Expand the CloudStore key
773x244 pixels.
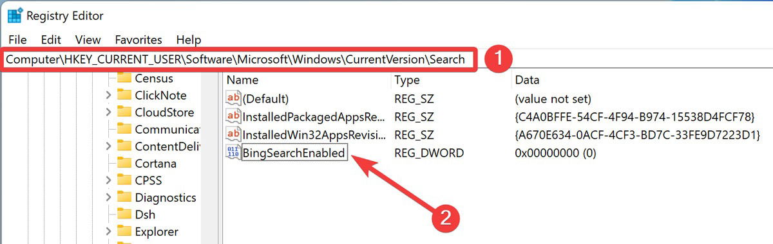108,112
